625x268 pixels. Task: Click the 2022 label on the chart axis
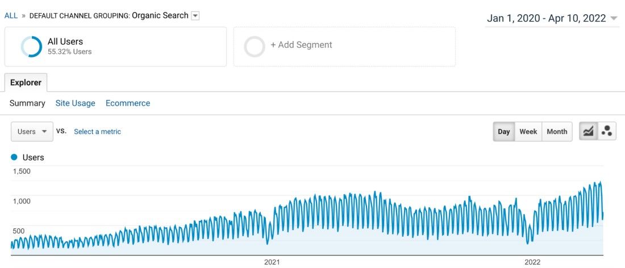[532, 262]
